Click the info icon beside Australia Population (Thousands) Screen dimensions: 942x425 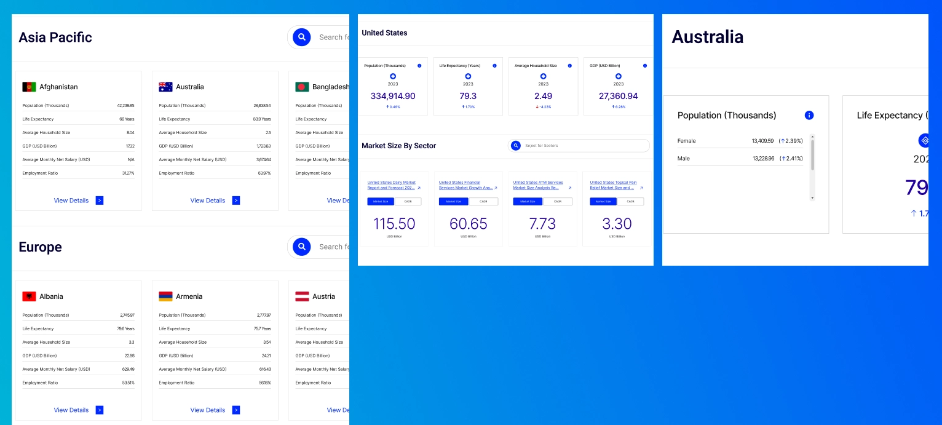pyautogui.click(x=809, y=116)
